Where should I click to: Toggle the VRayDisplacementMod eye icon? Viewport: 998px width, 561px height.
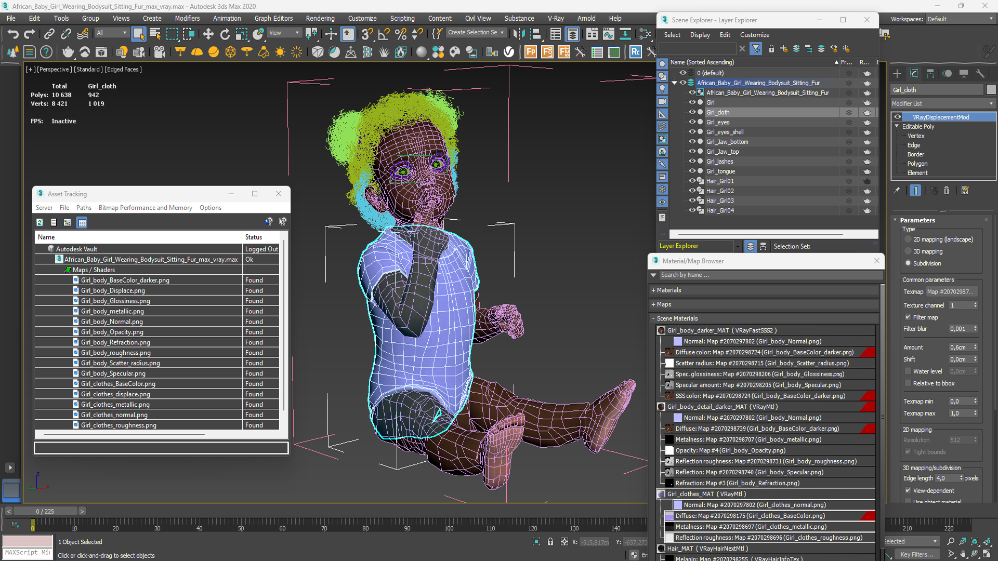(898, 117)
